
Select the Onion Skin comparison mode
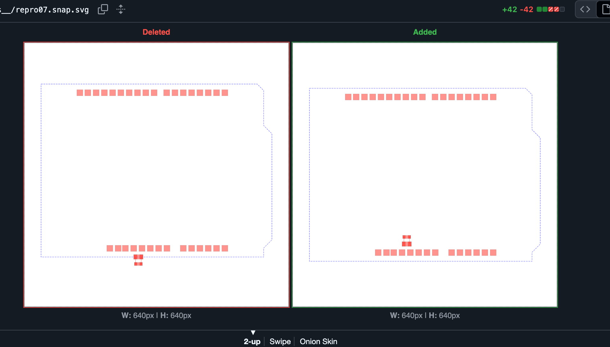(x=318, y=342)
